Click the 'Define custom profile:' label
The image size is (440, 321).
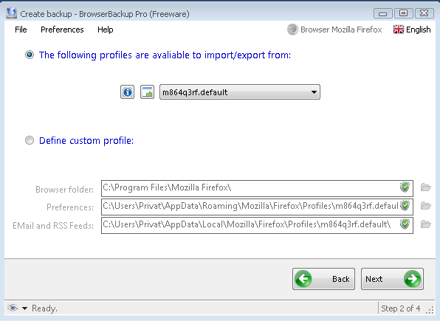[86, 140]
